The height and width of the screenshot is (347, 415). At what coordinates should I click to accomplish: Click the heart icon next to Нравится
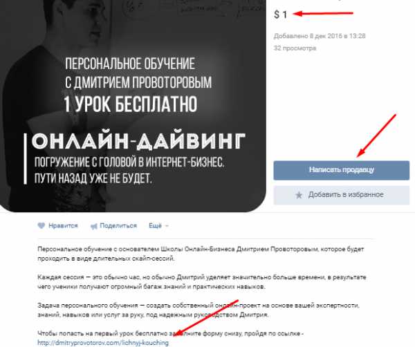pyautogui.click(x=41, y=225)
